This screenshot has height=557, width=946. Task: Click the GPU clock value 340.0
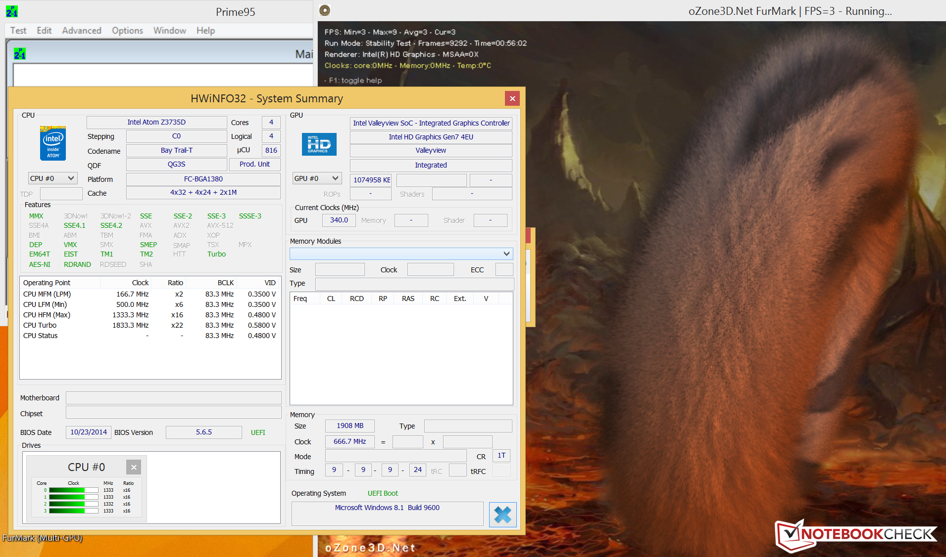coord(339,220)
